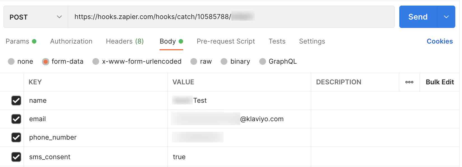Click the Send button

point(417,17)
